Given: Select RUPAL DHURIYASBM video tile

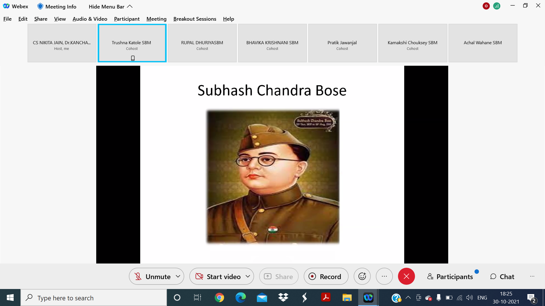Looking at the screenshot, I should (x=202, y=43).
